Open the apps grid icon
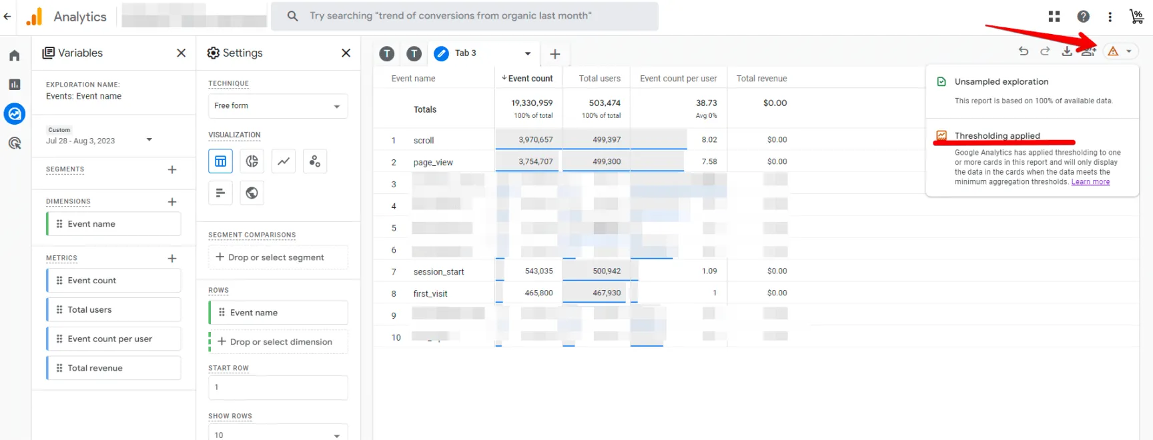Viewport: 1153px width, 440px height. tap(1054, 17)
